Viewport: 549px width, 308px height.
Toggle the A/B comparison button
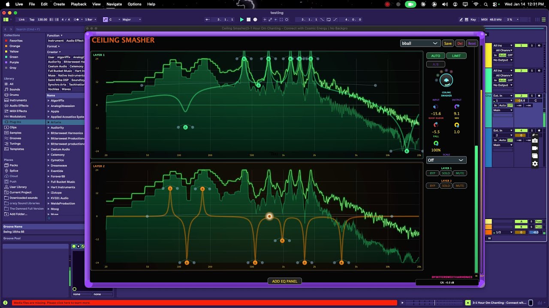point(435,64)
